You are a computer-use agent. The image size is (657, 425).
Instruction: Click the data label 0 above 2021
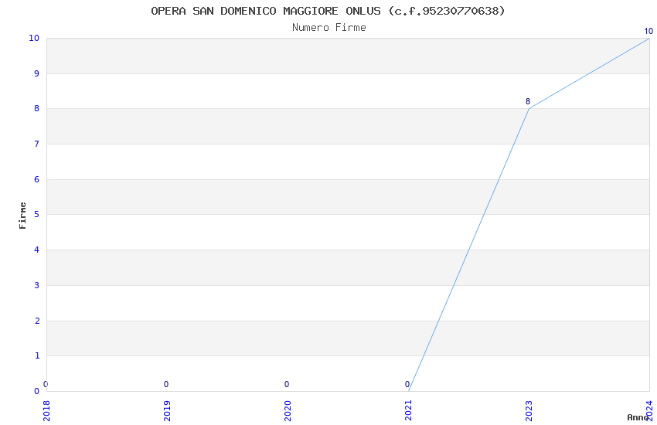point(407,384)
